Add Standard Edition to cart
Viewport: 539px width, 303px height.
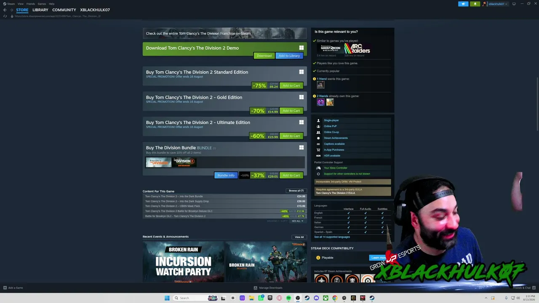(291, 85)
